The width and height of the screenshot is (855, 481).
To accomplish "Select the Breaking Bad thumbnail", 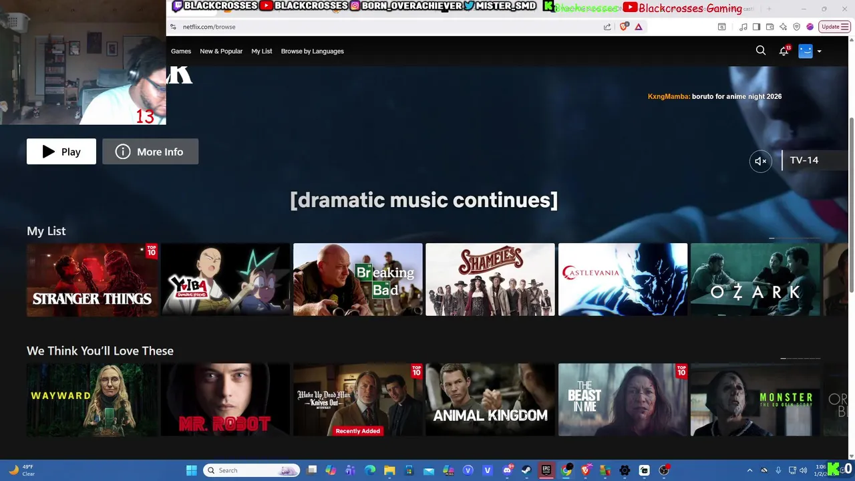I will [x=358, y=279].
